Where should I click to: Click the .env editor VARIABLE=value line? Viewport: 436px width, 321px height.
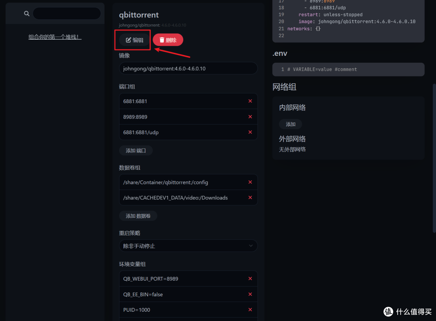[322, 69]
